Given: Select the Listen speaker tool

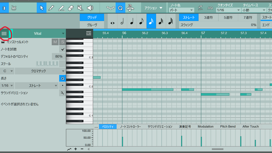Looking at the screenshot, I should [90, 8].
